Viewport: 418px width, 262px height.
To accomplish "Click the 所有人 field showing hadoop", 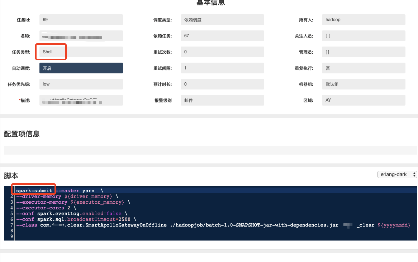I will [364, 20].
